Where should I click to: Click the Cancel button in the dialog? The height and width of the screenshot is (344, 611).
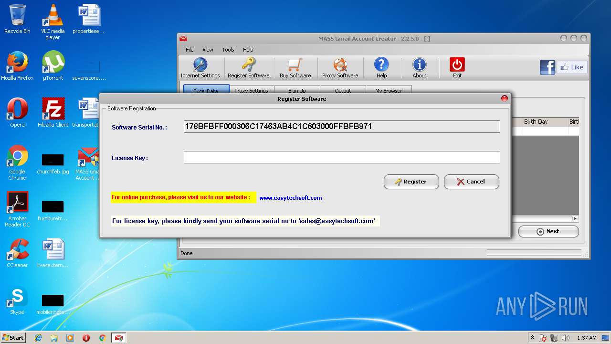pyautogui.click(x=471, y=182)
